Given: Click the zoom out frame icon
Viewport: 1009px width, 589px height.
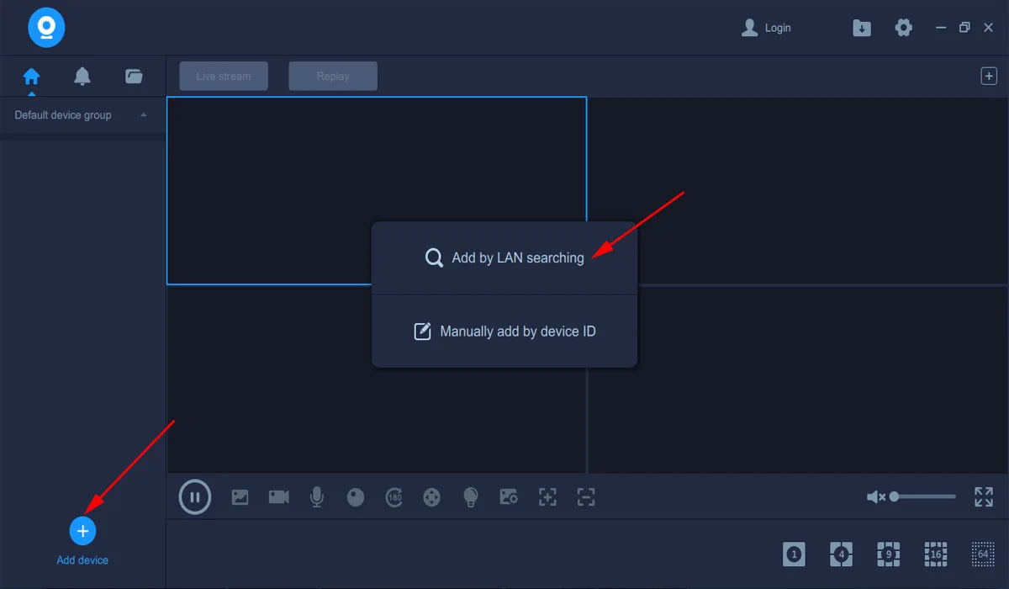Looking at the screenshot, I should [x=586, y=497].
